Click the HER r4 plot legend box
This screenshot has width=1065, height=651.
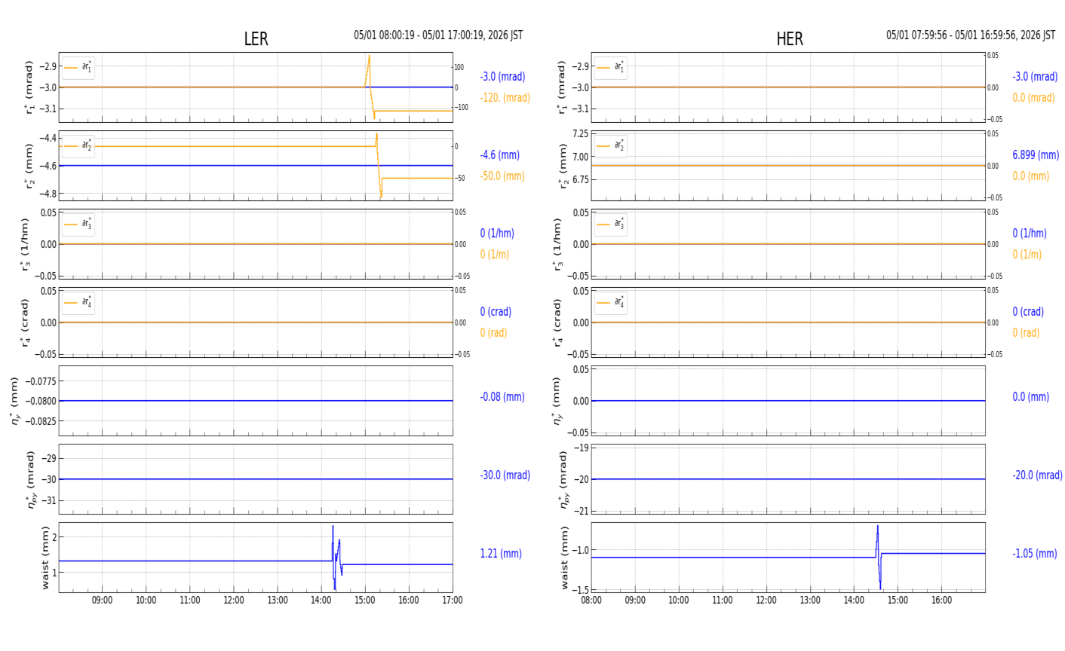coord(610,303)
